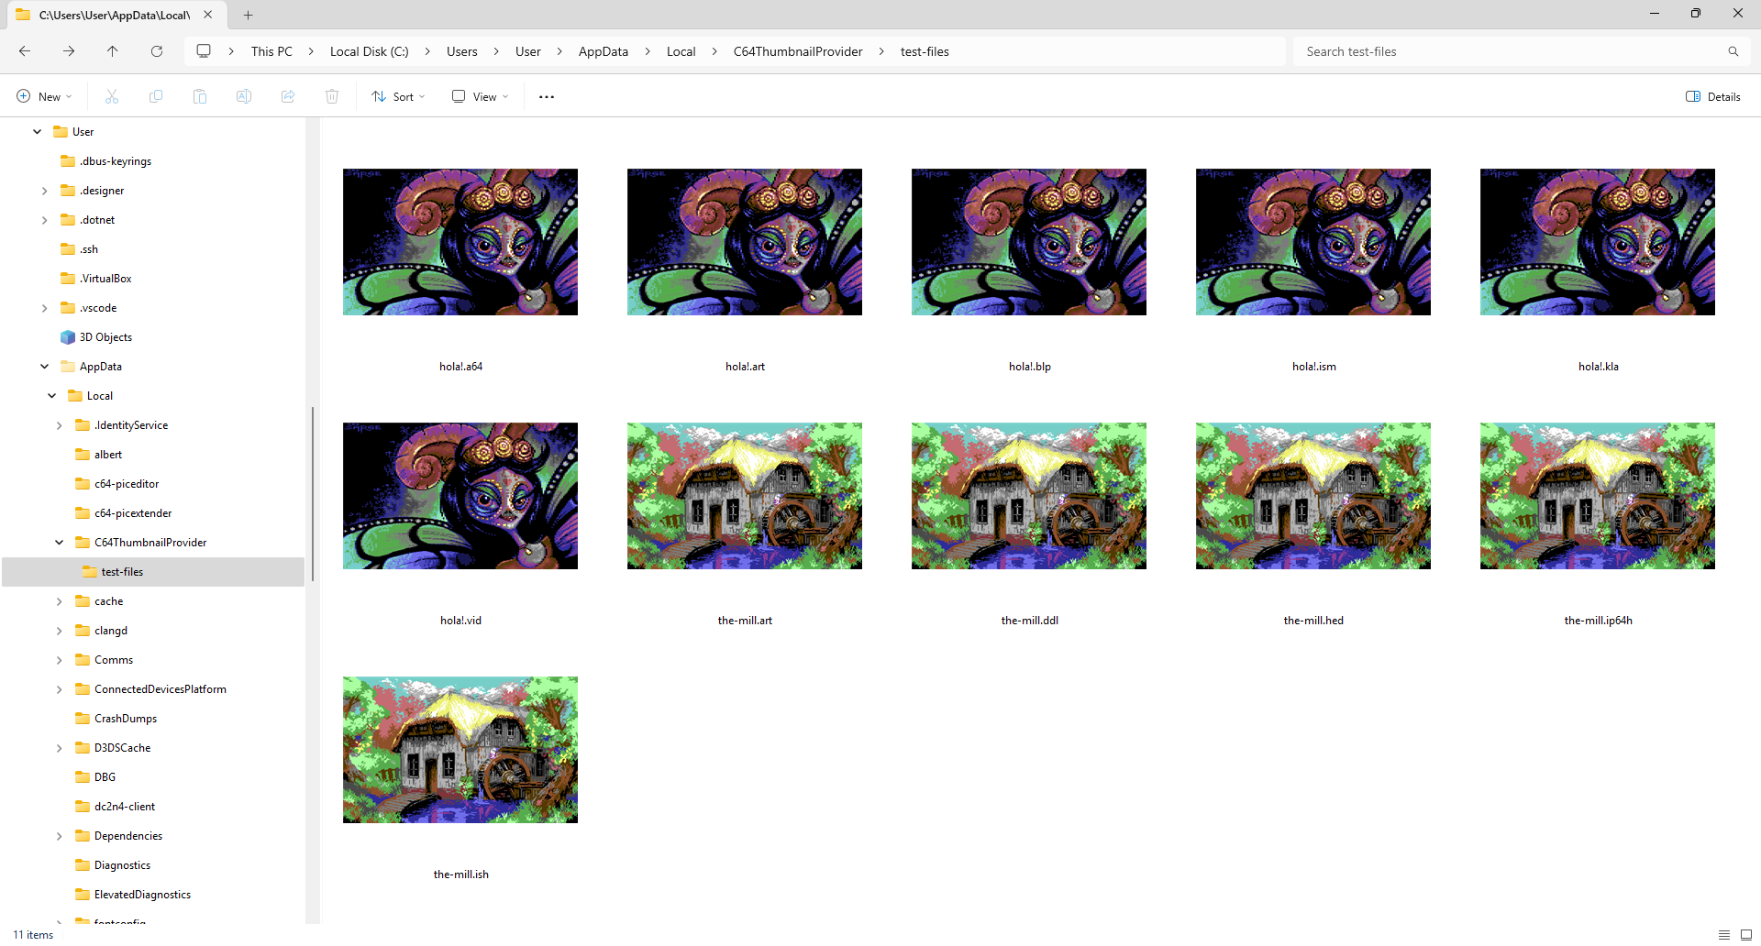Expand the .vscode folder node

44,308
